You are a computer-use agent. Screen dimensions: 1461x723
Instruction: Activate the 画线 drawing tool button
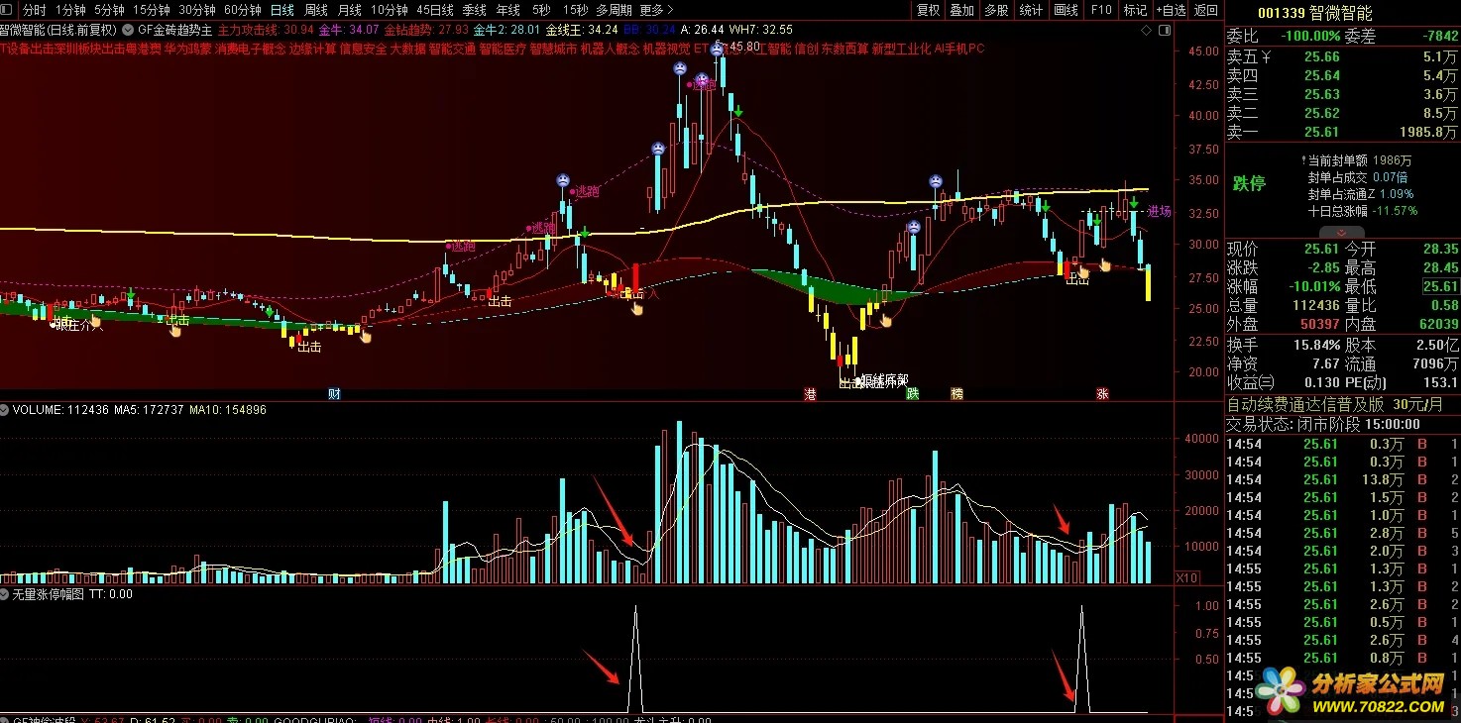pos(1066,10)
